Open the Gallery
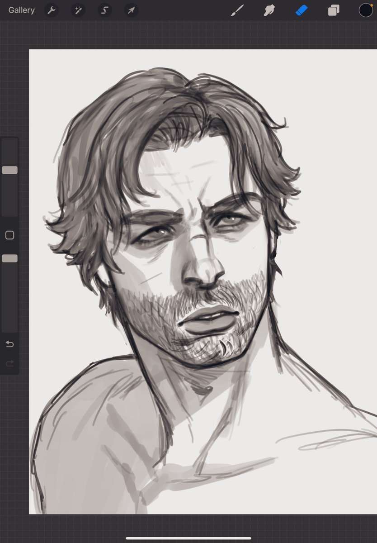The height and width of the screenshot is (543, 377). (x=21, y=10)
